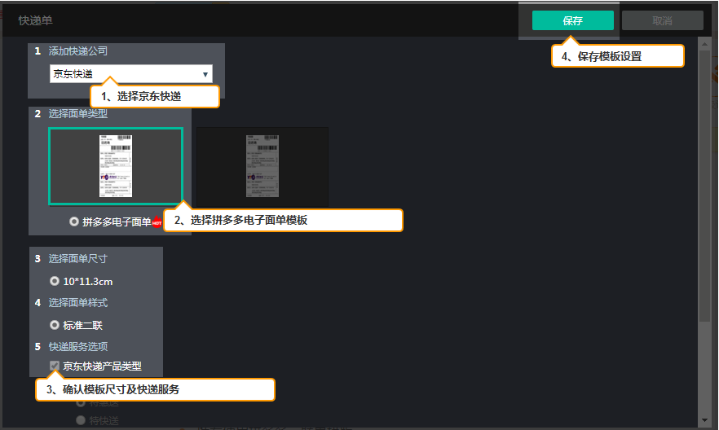Click the 添加快递公司 section label
Image resolution: width=719 pixels, height=430 pixels.
78,50
